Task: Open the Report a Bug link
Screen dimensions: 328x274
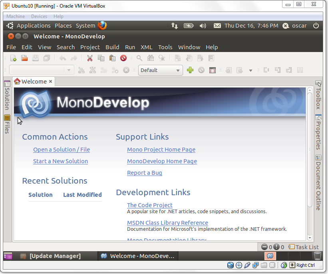Action: pos(144,173)
